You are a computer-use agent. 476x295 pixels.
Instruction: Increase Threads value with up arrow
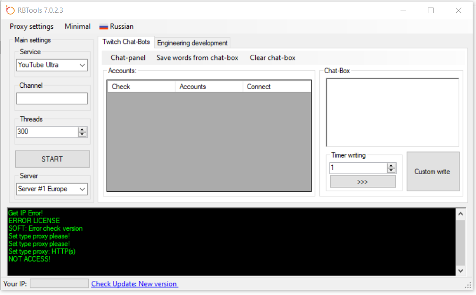[83, 129]
